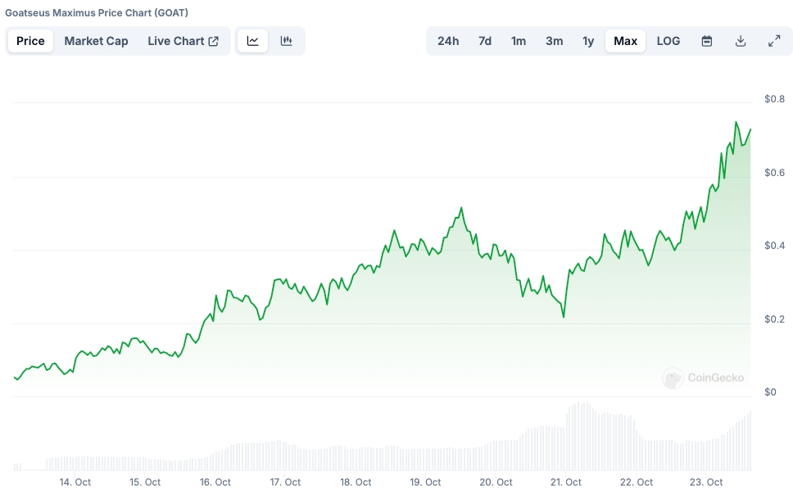The width and height of the screenshot is (793, 497).
Task: Click the $0.2 price axis label
Action: pyautogui.click(x=774, y=319)
